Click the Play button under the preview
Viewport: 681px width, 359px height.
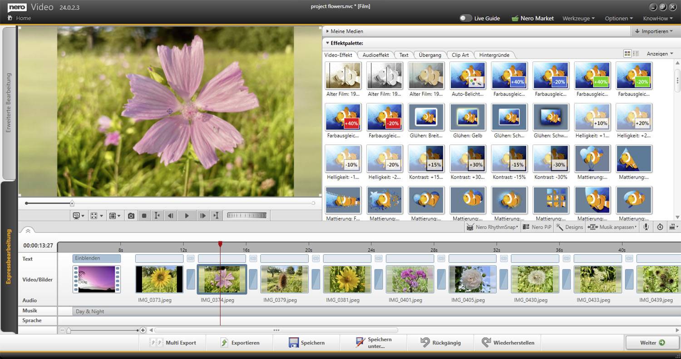pyautogui.click(x=187, y=215)
